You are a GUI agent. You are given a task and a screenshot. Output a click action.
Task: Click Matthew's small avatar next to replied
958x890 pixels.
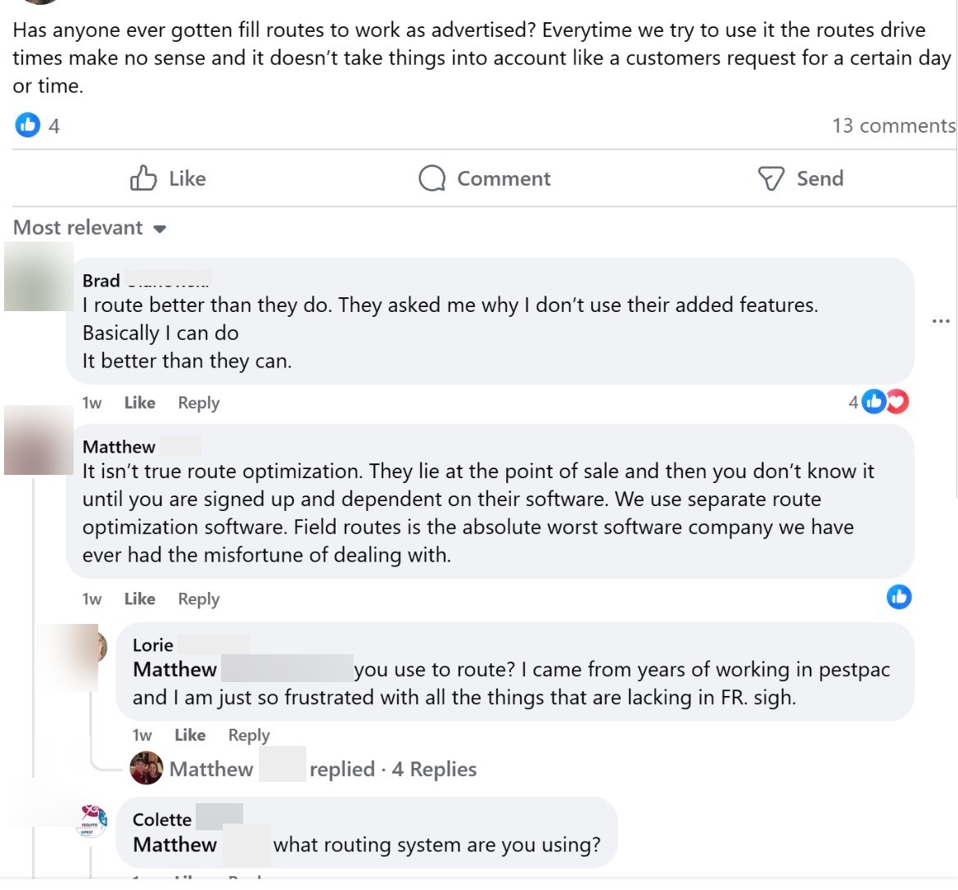pos(146,769)
